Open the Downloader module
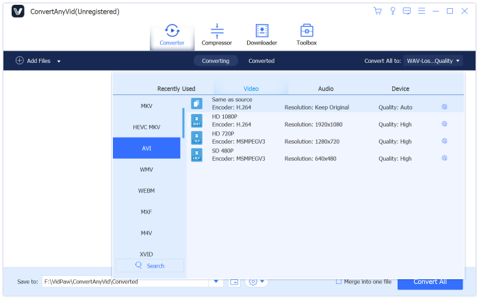479x299 pixels. pyautogui.click(x=262, y=35)
